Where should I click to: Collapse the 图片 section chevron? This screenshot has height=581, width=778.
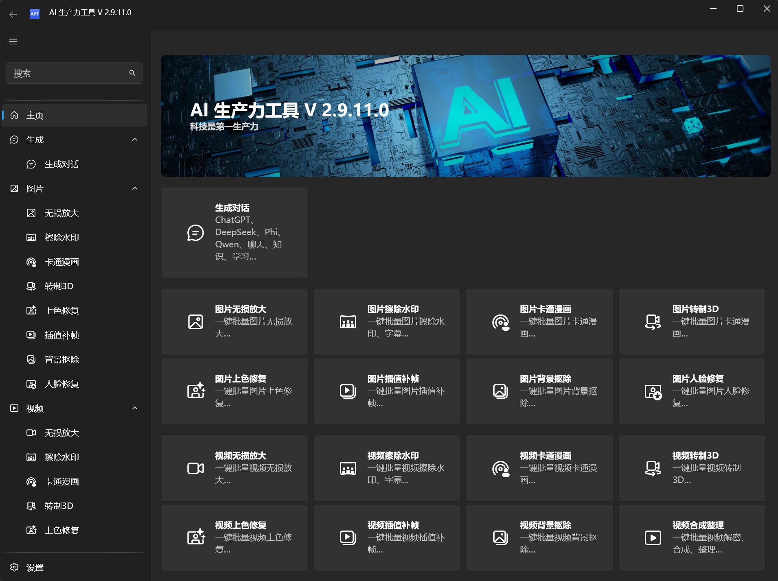tap(135, 188)
